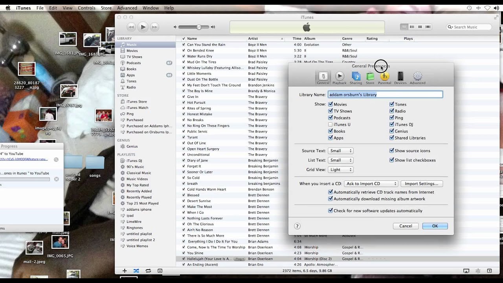Open Ping dropdown on Hallelujah row
This screenshot has width=503, height=283.
(x=239, y=259)
